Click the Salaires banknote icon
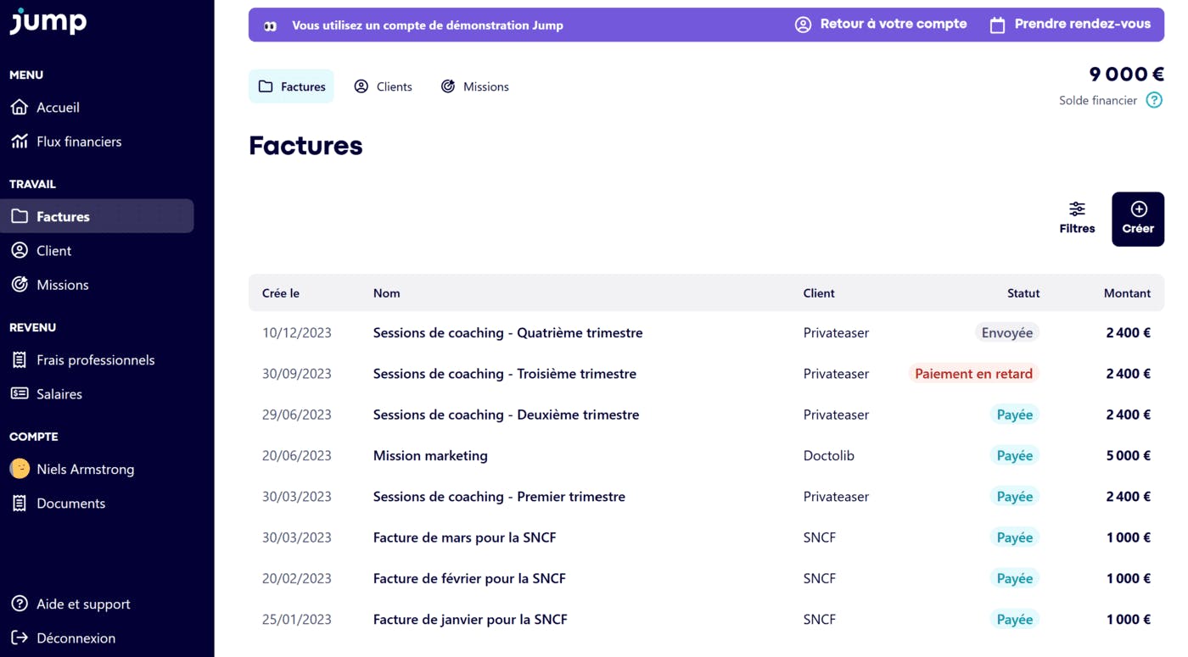Screen dimensions: 1188x657 coord(20,394)
